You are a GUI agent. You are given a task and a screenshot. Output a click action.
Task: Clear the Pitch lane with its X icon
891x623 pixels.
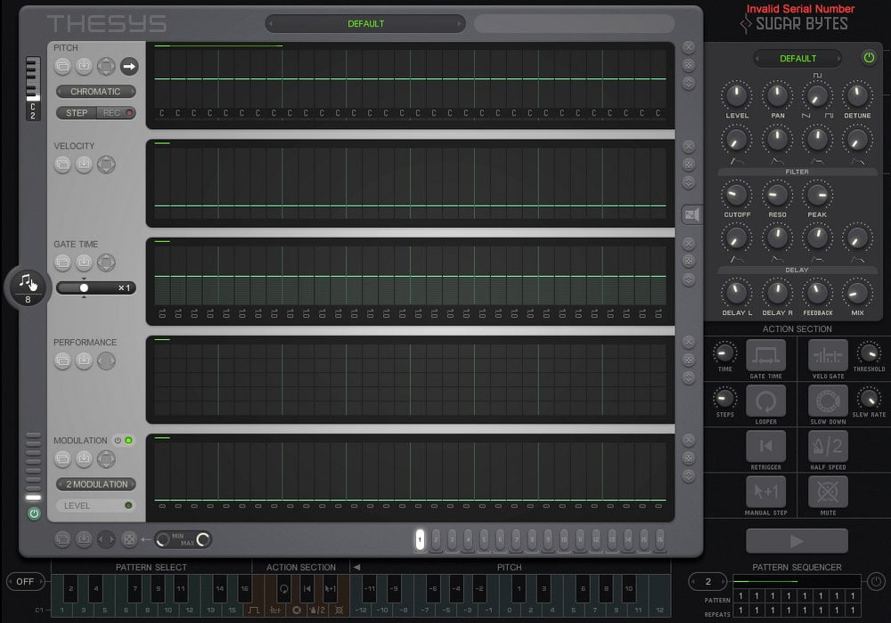pyautogui.click(x=689, y=48)
